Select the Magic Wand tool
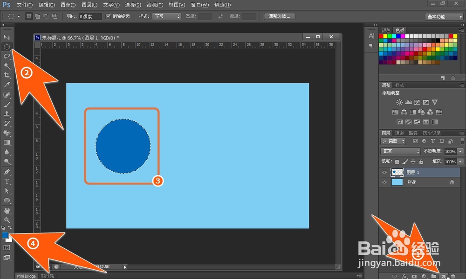The width and height of the screenshot is (466, 279). tap(7, 66)
